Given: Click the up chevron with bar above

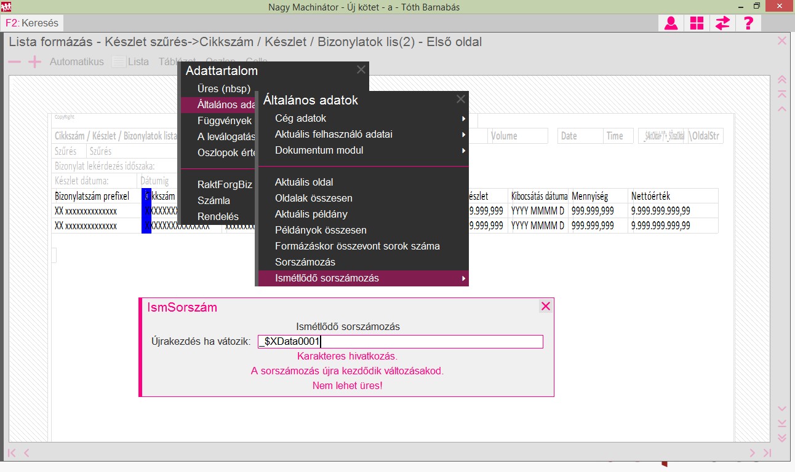Looking at the screenshot, I should [782, 94].
